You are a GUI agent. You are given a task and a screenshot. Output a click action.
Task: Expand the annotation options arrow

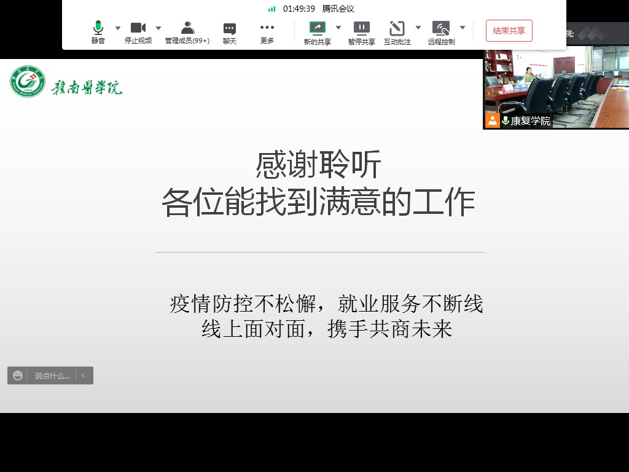coord(418,28)
